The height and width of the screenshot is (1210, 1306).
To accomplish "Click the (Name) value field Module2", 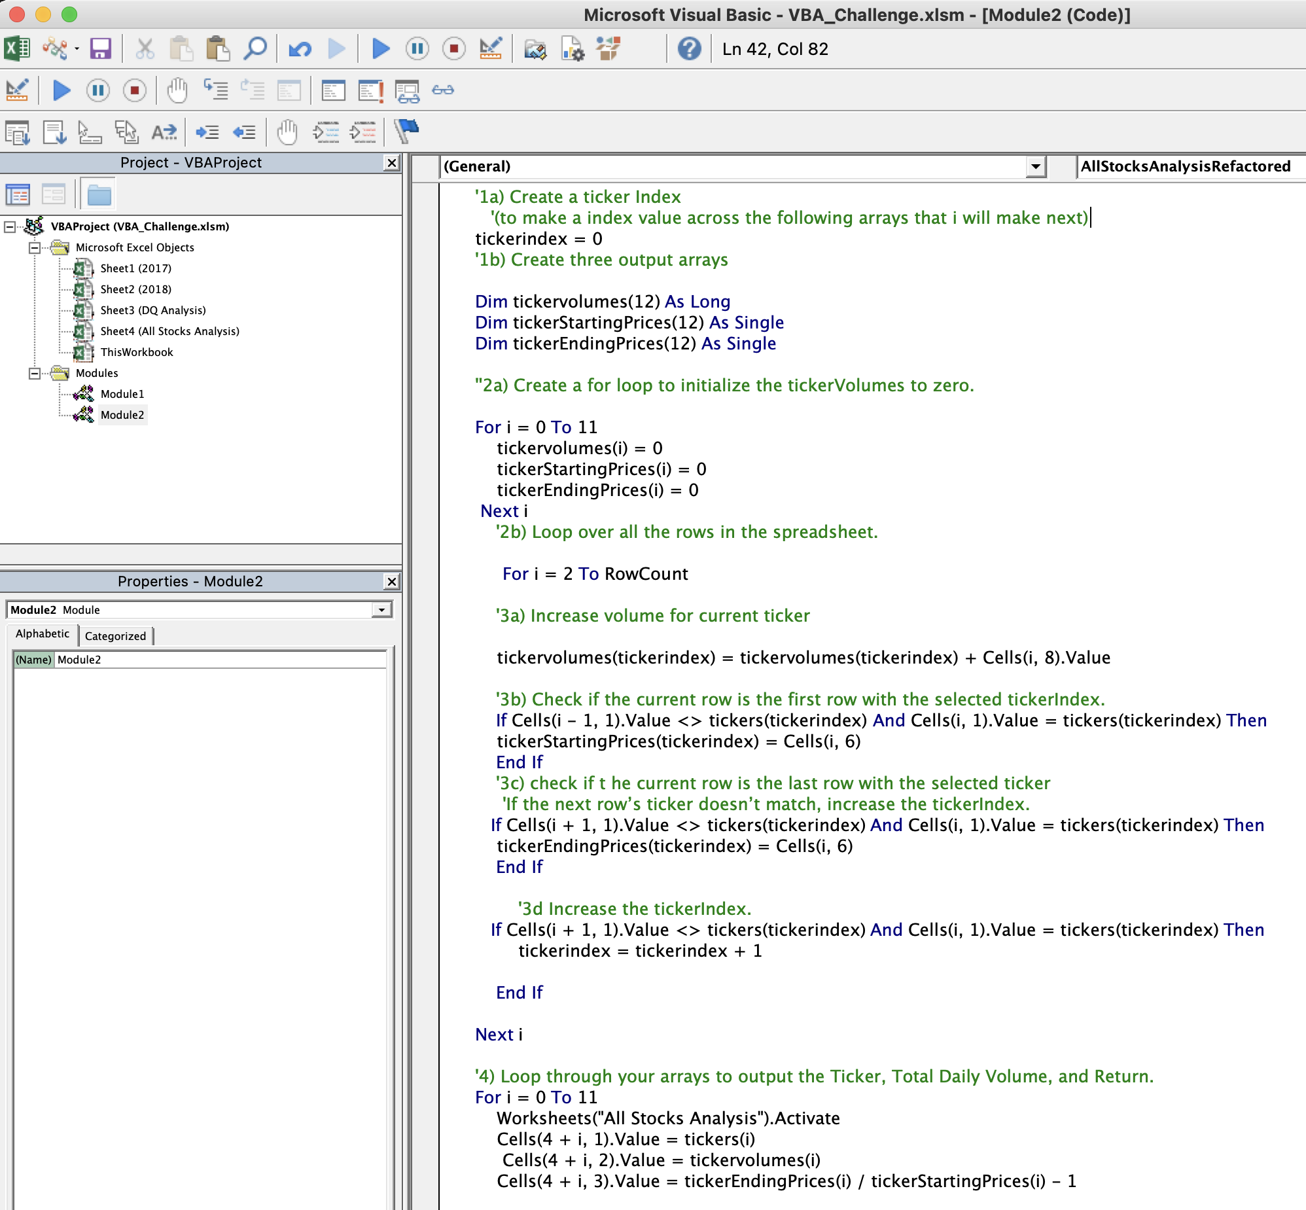I will (x=221, y=660).
